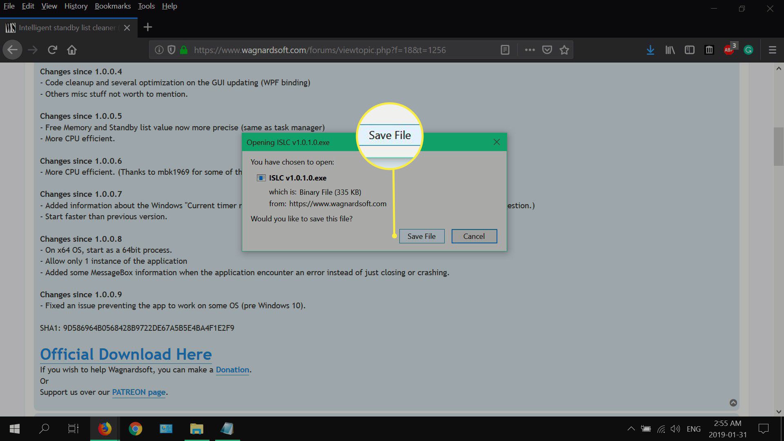Open the network Wi-Fi tray icon
The width and height of the screenshot is (784, 441).
(x=661, y=429)
